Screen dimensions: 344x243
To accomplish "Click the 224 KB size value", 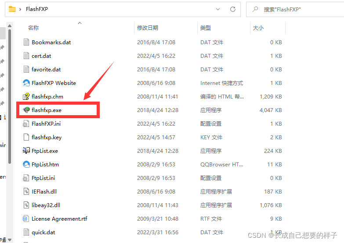I will [273, 151].
